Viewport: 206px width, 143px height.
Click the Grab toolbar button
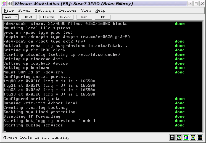[84, 17]
